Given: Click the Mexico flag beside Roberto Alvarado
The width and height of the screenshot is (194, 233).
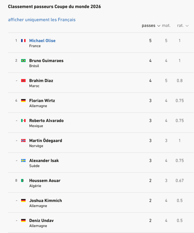Looking at the screenshot, I should [23, 121].
